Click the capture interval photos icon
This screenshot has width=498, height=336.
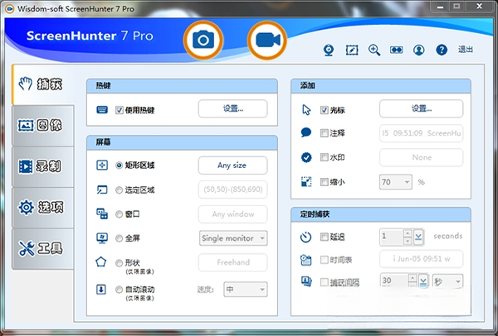(x=306, y=281)
